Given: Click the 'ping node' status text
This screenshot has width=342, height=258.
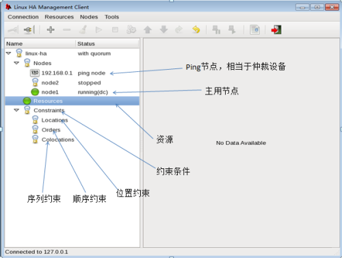Looking at the screenshot, I should (92, 73).
